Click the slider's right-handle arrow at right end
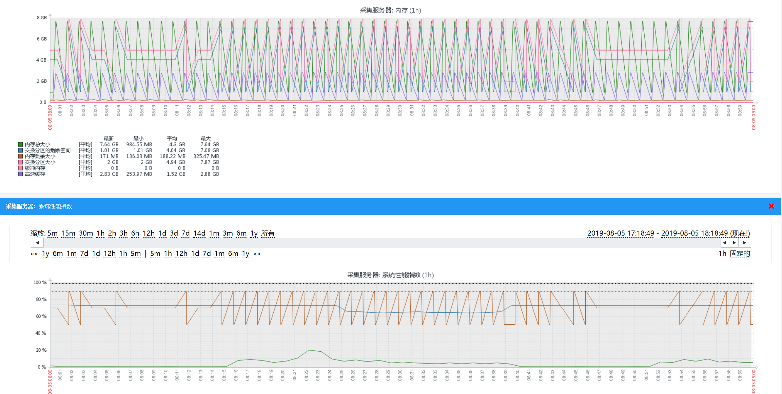Image resolution: width=782 pixels, height=394 pixels. point(734,243)
